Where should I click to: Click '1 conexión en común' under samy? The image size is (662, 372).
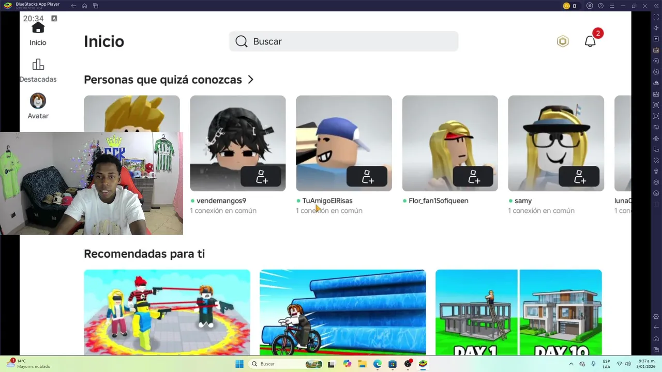click(541, 211)
